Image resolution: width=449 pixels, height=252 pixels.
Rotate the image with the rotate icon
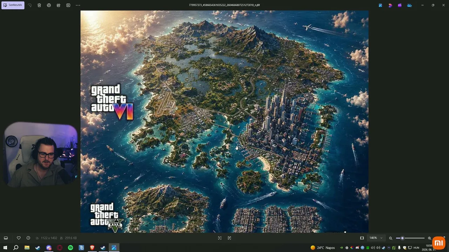tap(30, 5)
